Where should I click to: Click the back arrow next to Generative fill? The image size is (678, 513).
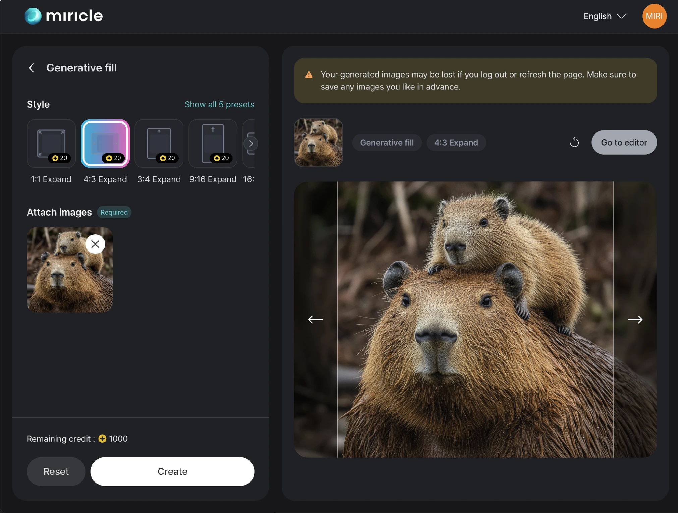click(x=32, y=68)
